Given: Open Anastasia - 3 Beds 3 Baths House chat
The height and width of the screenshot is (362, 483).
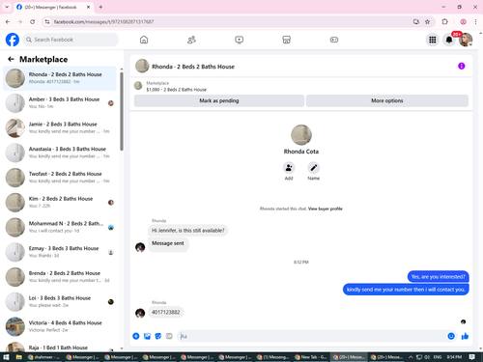Looking at the screenshot, I should pyautogui.click(x=60, y=153).
